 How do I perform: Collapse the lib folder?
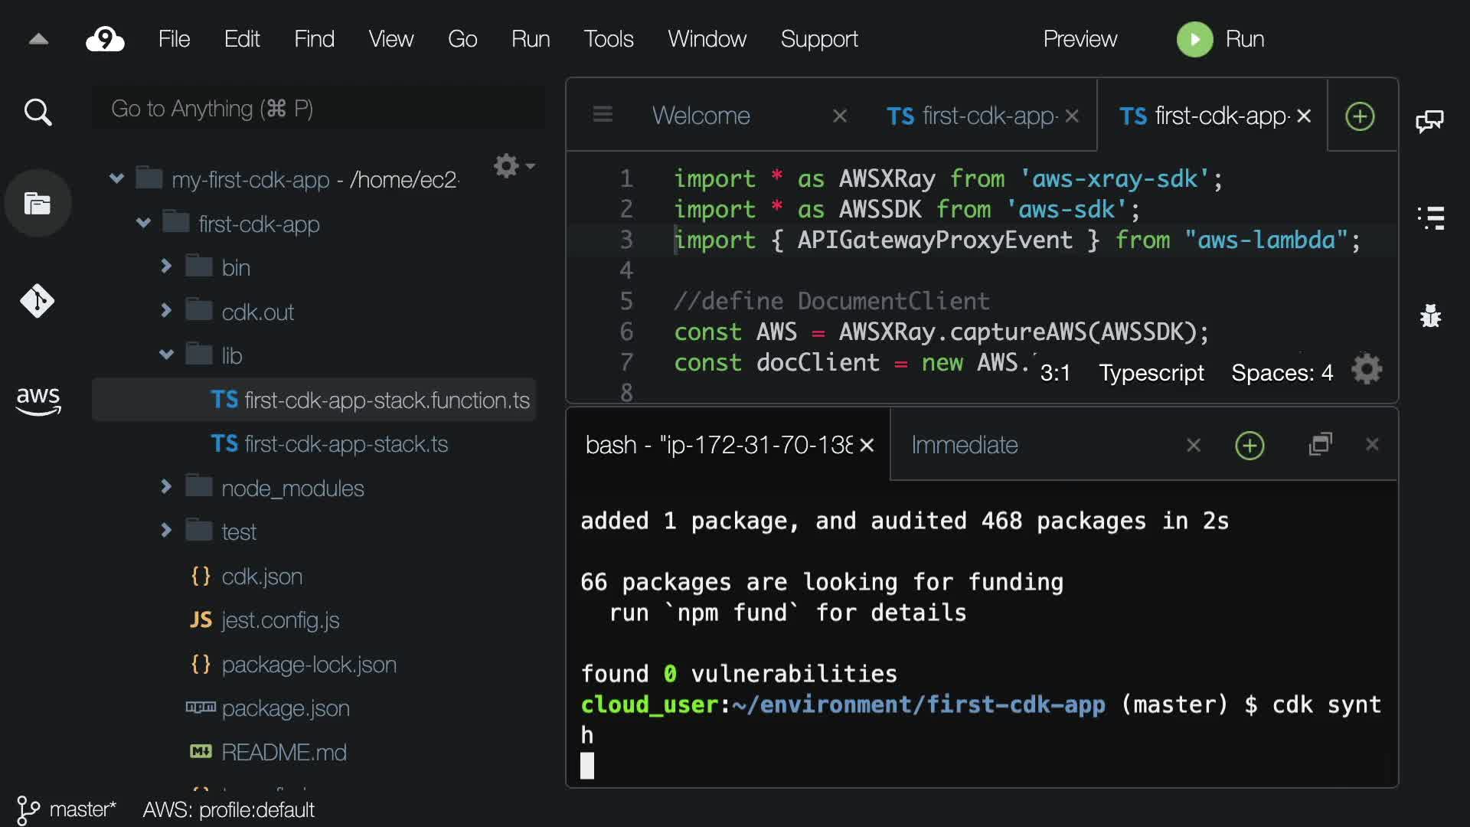pos(166,355)
